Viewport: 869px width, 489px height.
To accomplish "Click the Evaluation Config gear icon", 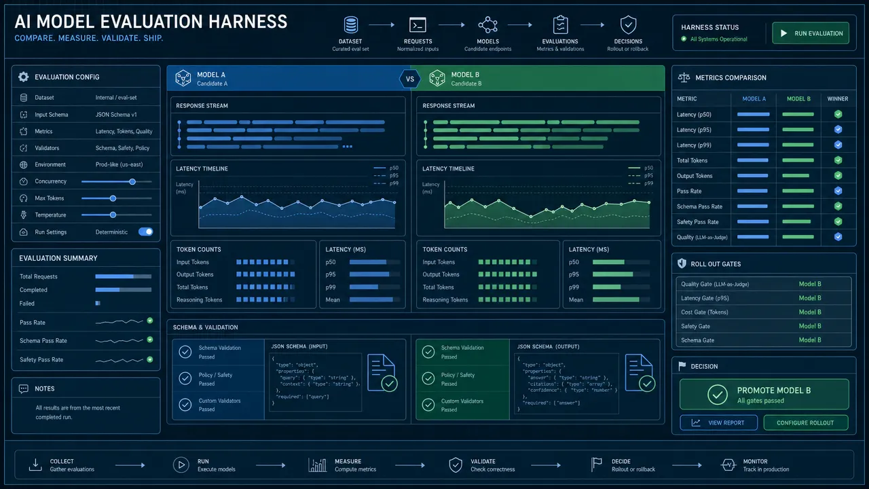I will [24, 77].
